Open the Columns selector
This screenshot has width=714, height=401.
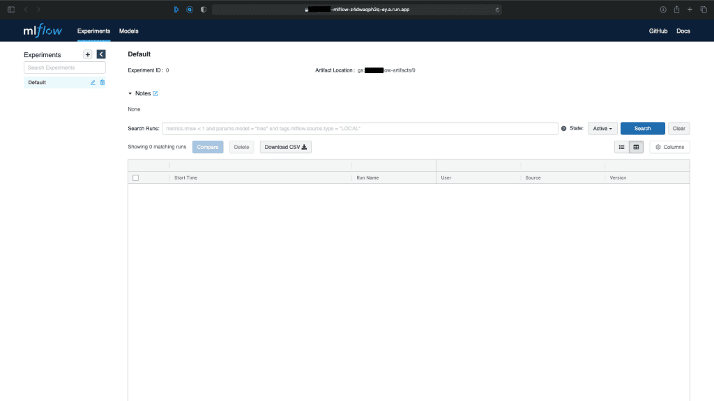669,147
